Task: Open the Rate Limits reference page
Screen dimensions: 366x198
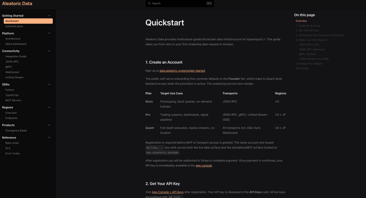Action: click(x=12, y=143)
